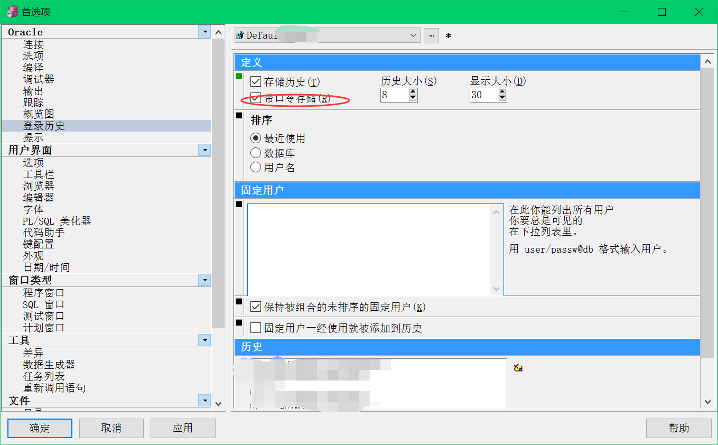Click the yellow icon beside the history list
Viewport: 718px width, 445px height.
pyautogui.click(x=518, y=368)
